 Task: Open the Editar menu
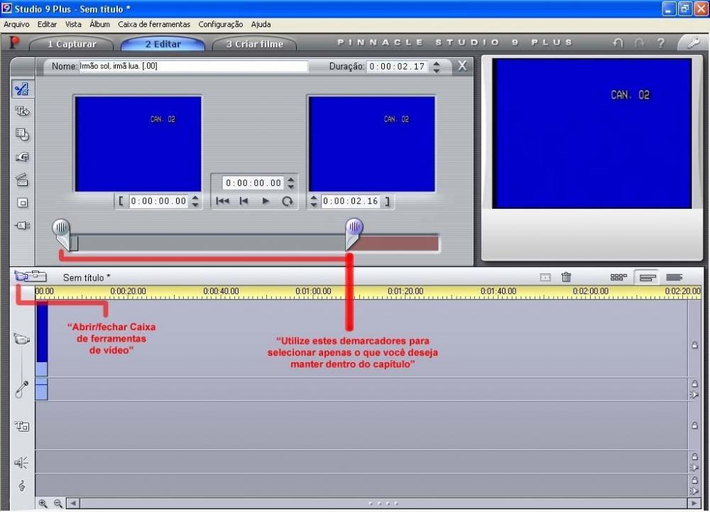click(47, 24)
